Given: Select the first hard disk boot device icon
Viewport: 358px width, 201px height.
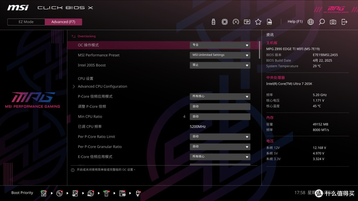Looking at the screenshot, I should pos(44,193).
